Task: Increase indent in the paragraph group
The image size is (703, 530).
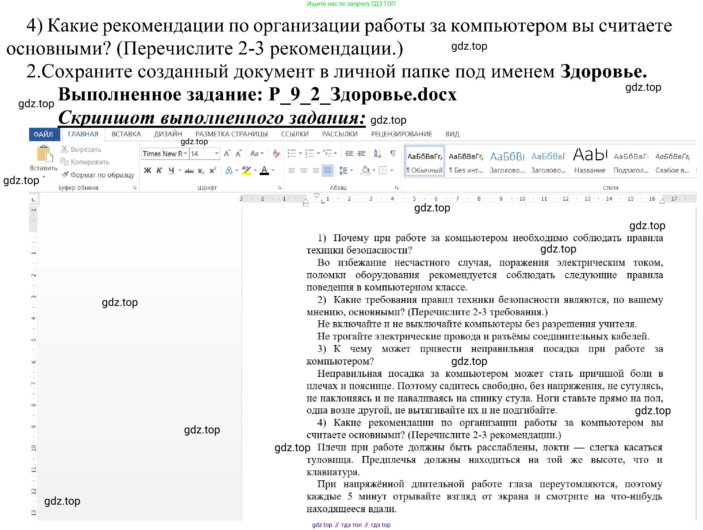Action: click(x=361, y=153)
